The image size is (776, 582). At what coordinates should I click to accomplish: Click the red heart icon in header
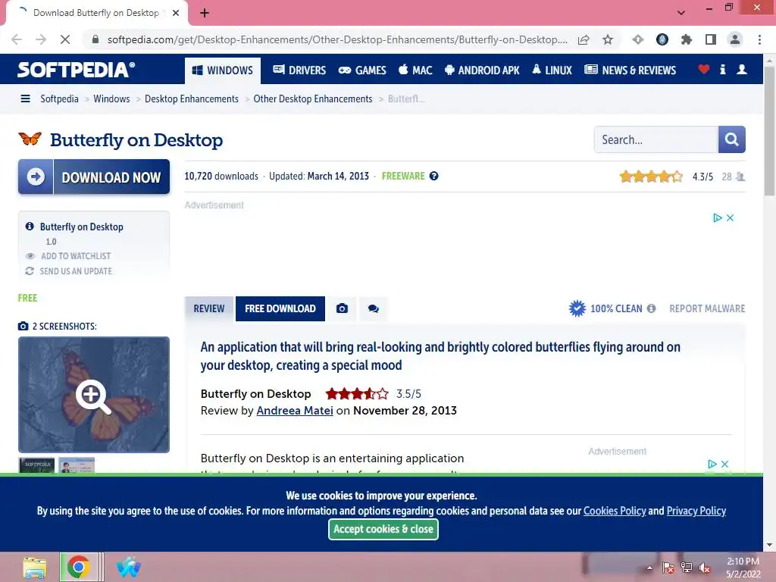(x=703, y=69)
